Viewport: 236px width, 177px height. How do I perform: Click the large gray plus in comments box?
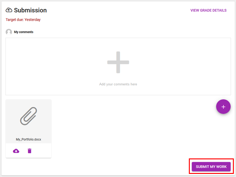point(118,62)
